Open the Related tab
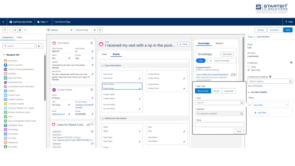 [x=219, y=43]
